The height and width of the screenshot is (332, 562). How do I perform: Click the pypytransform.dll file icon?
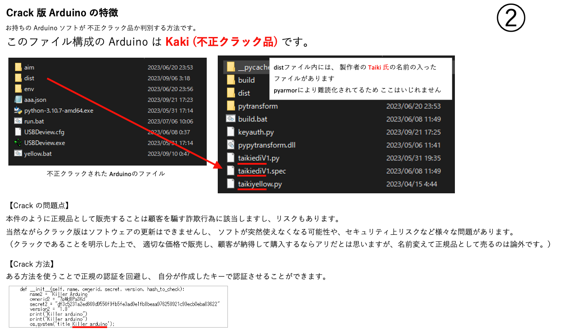[231, 145]
